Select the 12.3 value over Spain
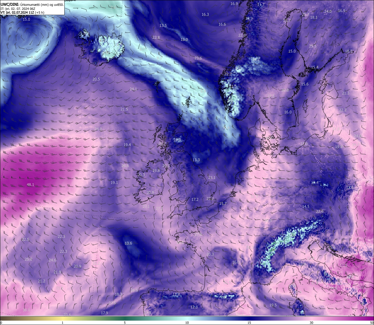374x325 pixels. pos(194,307)
